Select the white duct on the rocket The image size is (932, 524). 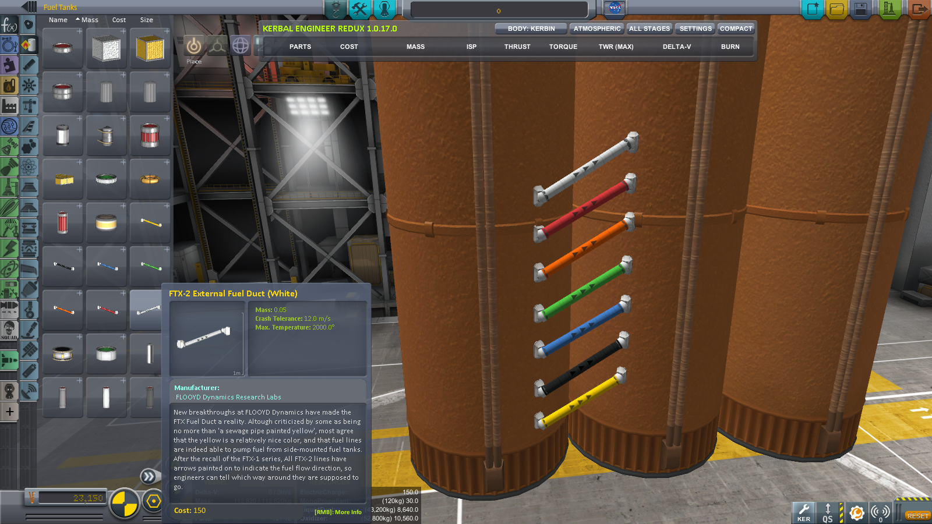(x=586, y=169)
